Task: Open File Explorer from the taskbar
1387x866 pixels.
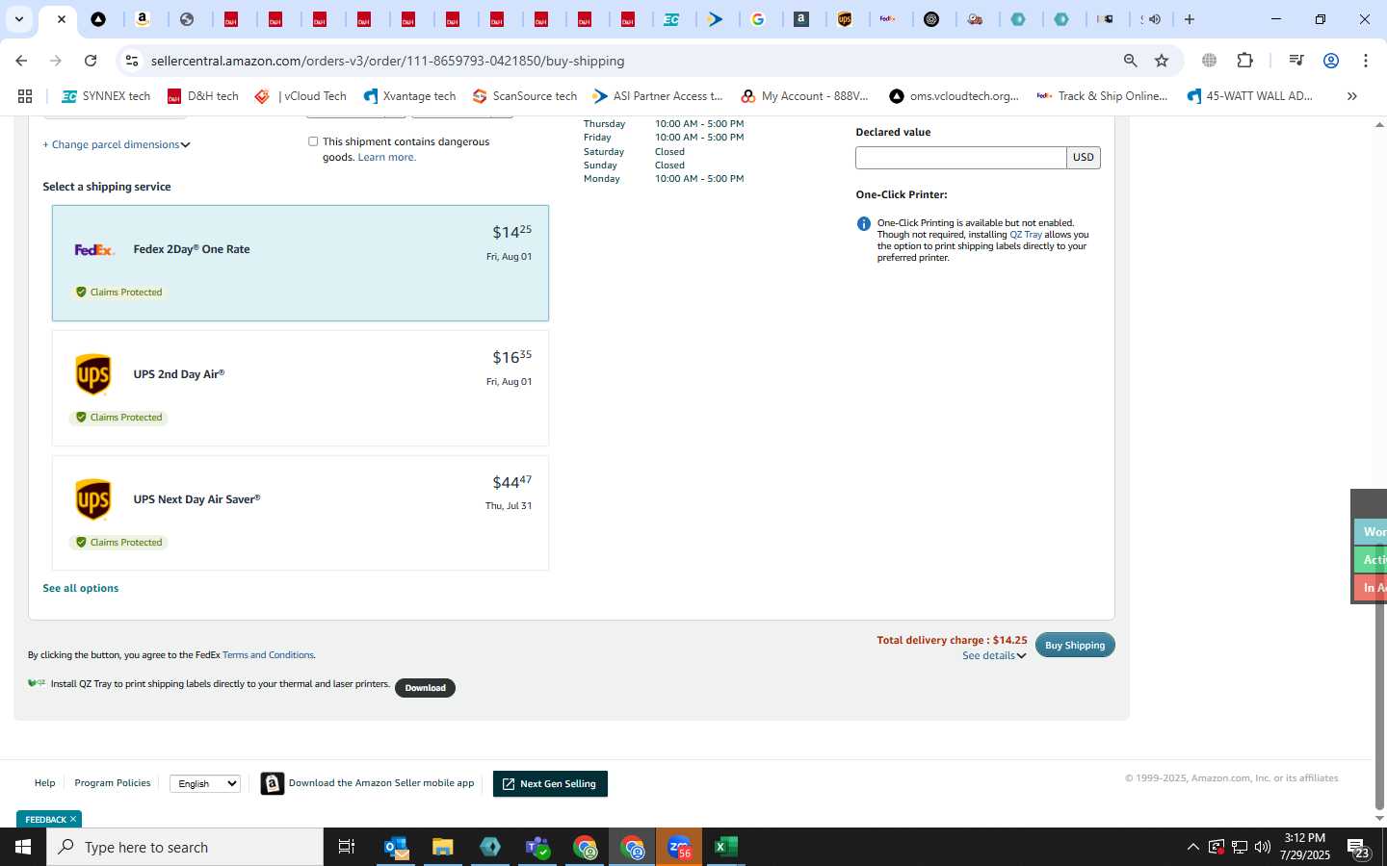Action: pos(443,847)
